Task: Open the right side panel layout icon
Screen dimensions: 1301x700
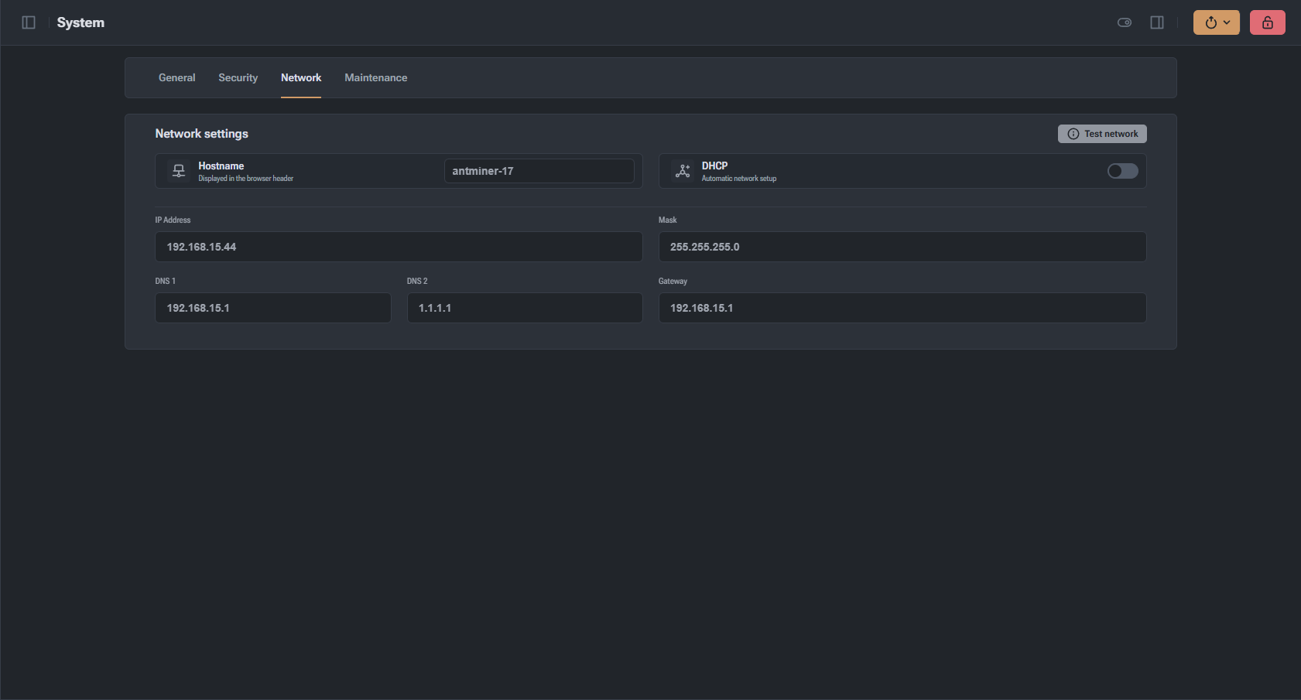Action: click(x=1157, y=22)
